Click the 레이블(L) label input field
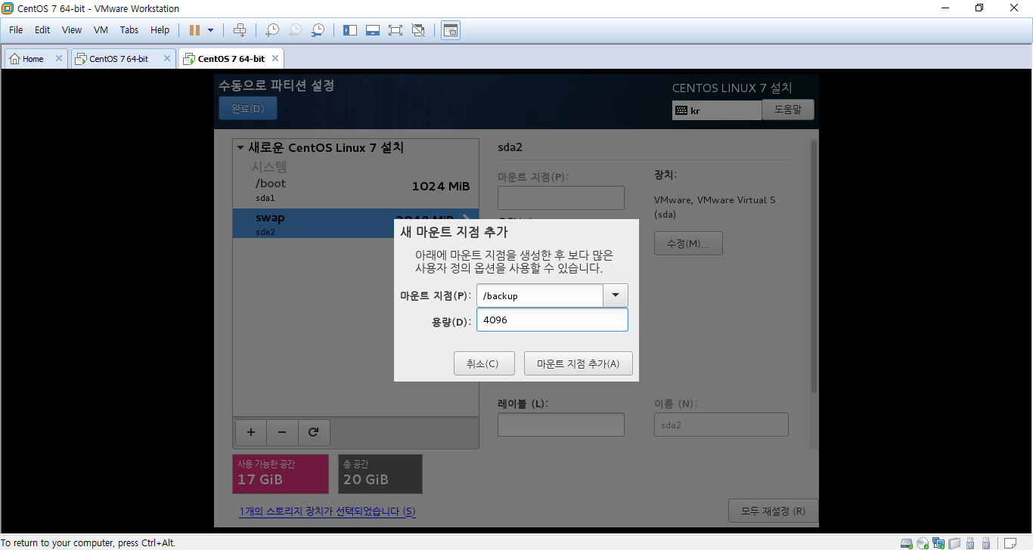 tap(561, 425)
